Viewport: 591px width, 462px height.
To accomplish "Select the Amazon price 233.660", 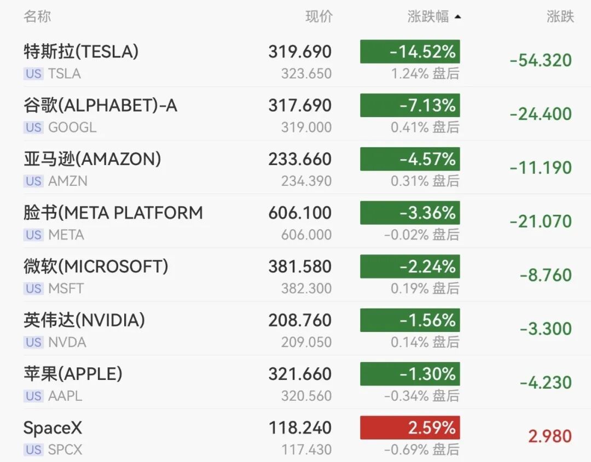I will [300, 159].
